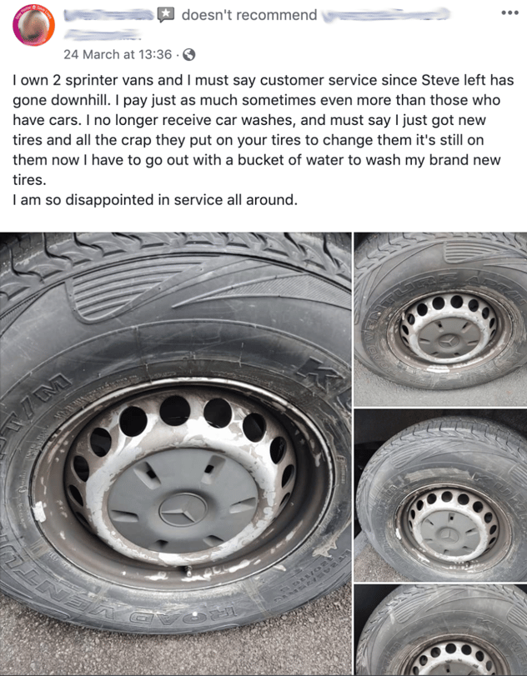Screen dimensions: 527x676
Task: Open the large tire photo on the left
Action: 175,453
